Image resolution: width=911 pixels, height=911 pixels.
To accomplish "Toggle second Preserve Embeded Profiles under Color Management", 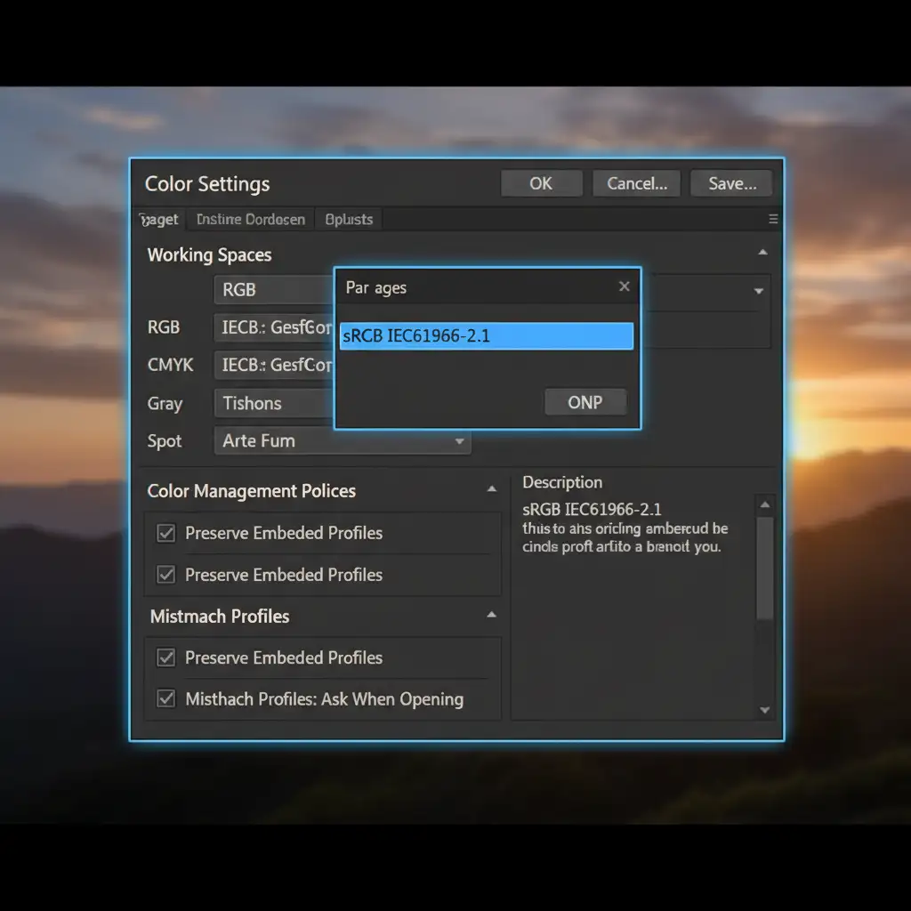I will click(165, 575).
